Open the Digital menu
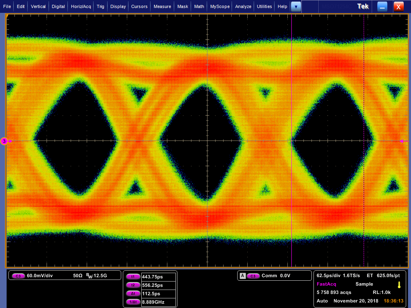Screen dimensions: 411x308 pos(58,6)
